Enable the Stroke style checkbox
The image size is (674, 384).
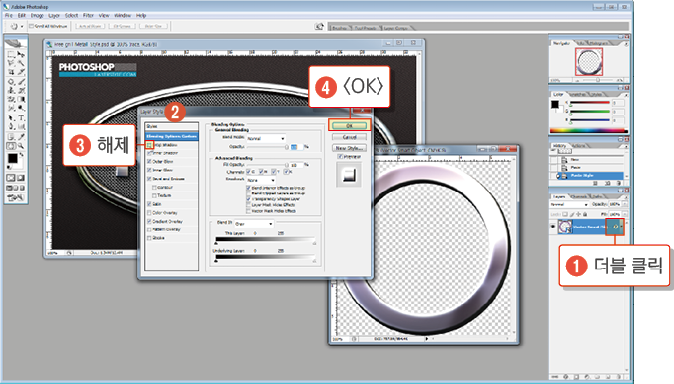(x=149, y=238)
